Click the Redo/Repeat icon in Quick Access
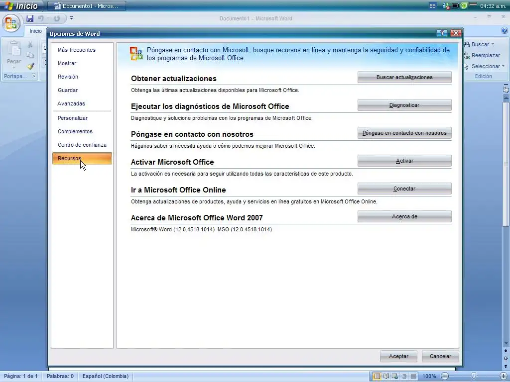This screenshot has height=382, width=510. click(57, 18)
